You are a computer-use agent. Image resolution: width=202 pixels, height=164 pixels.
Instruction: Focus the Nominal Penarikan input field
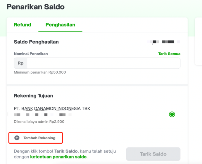(103, 63)
